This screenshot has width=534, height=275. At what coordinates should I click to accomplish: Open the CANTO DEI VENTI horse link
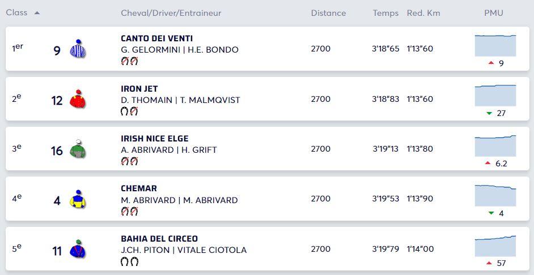tap(156, 38)
